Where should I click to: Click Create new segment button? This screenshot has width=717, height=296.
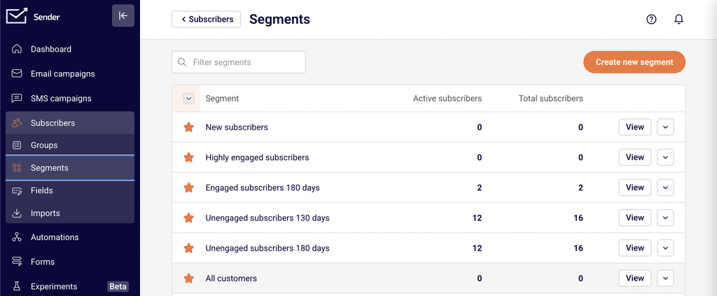pyautogui.click(x=634, y=62)
